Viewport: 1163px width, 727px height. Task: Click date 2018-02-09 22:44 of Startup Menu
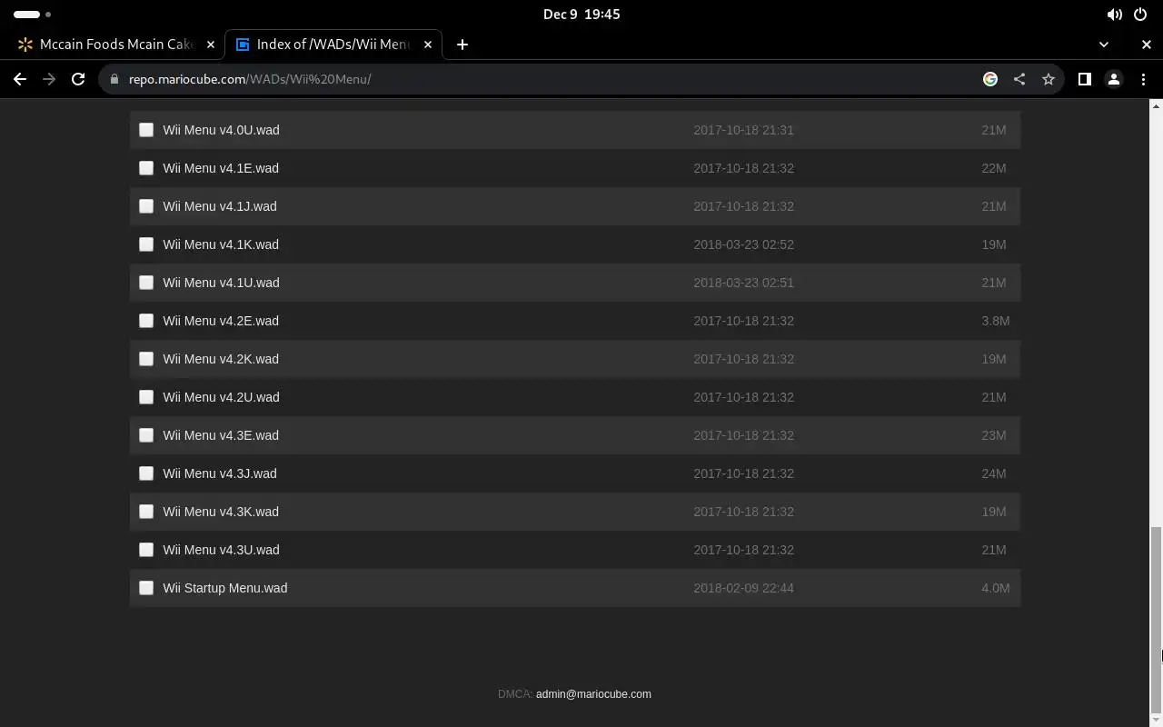[743, 588]
